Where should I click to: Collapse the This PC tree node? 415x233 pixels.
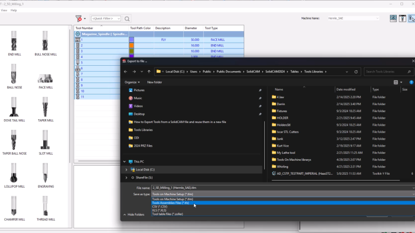(x=124, y=162)
